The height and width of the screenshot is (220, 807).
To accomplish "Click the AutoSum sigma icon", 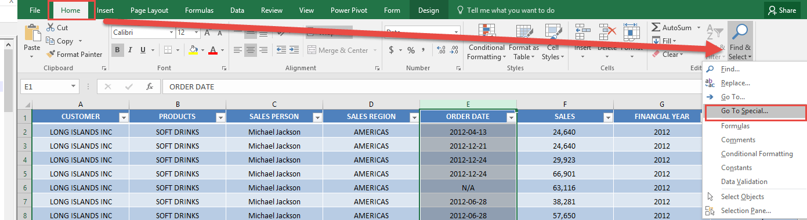I will click(x=656, y=27).
